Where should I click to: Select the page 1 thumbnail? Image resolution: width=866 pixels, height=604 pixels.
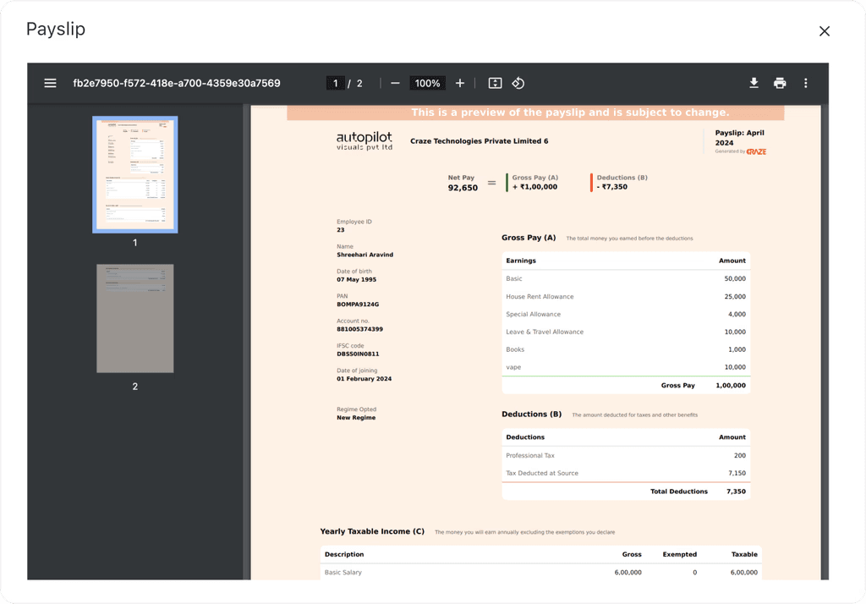[x=134, y=174]
